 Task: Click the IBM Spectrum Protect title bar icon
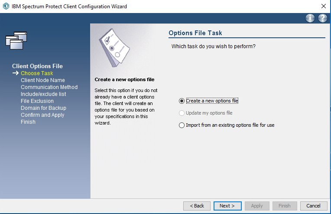pyautogui.click(x=6, y=7)
